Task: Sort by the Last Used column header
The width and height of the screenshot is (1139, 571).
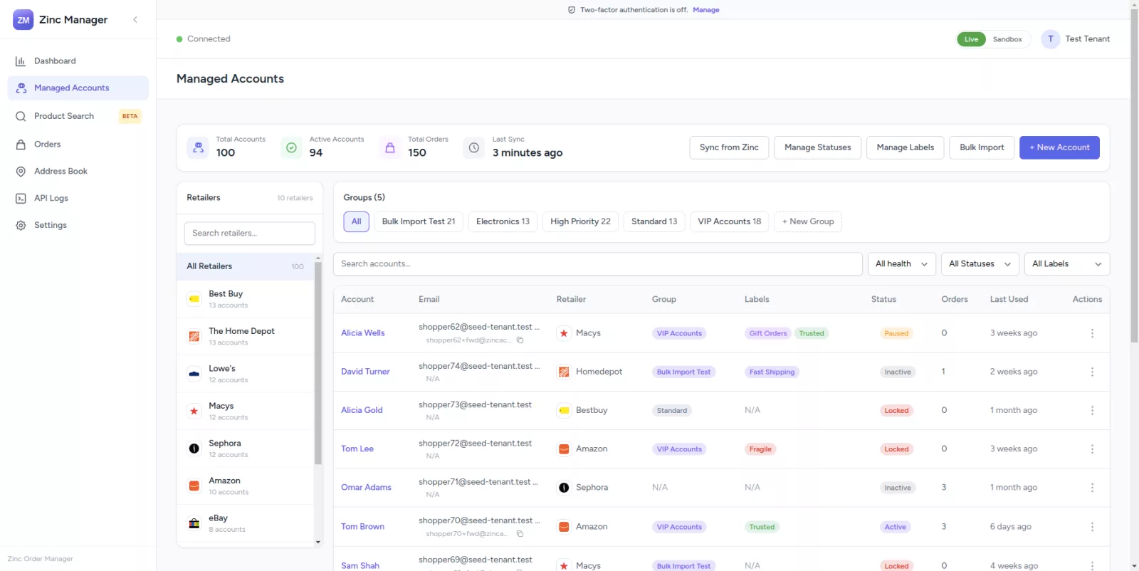Action: pyautogui.click(x=1009, y=300)
